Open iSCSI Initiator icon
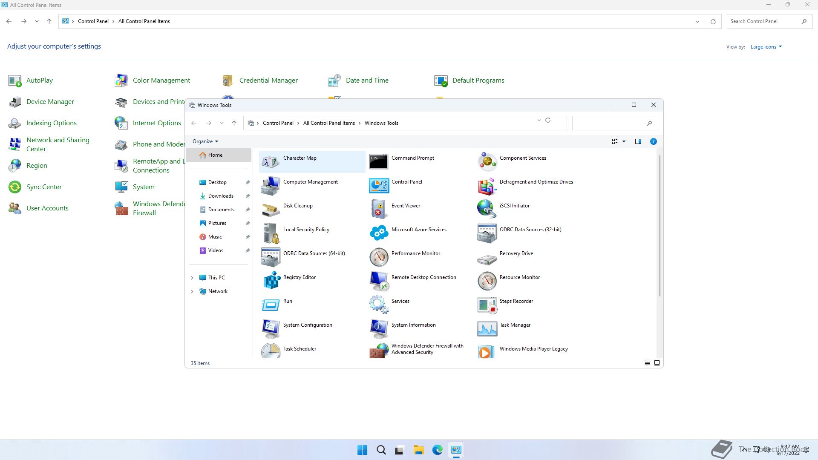 487,210
